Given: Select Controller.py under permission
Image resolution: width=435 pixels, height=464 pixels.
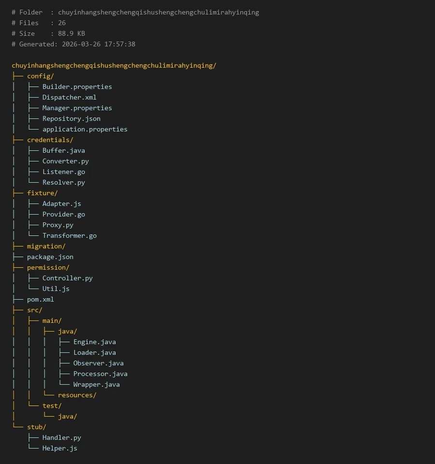Looking at the screenshot, I should click(x=67, y=278).
